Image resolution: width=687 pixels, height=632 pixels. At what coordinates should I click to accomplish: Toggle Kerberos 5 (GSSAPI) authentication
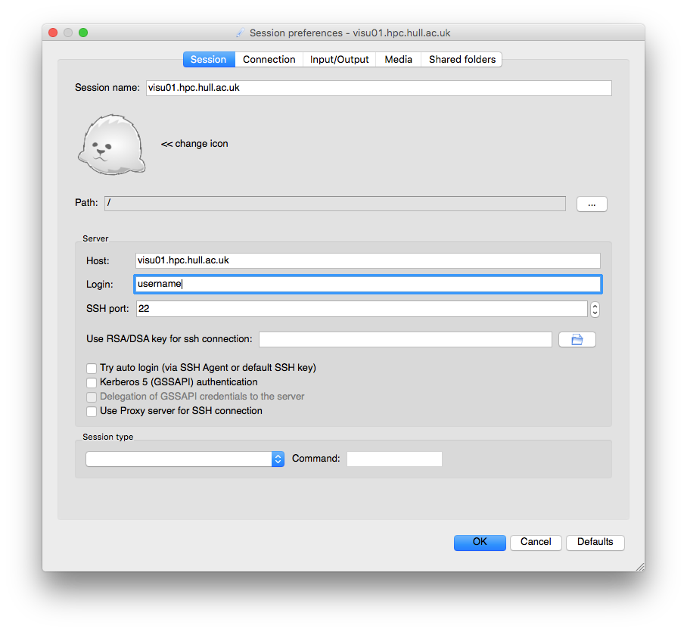pos(92,382)
